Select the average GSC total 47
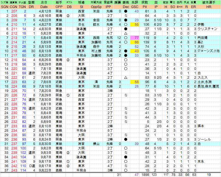 pos(136,175)
